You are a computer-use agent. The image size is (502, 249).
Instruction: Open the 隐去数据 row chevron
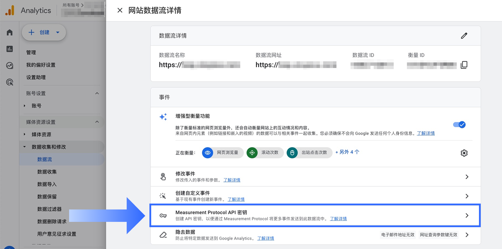pos(467,235)
